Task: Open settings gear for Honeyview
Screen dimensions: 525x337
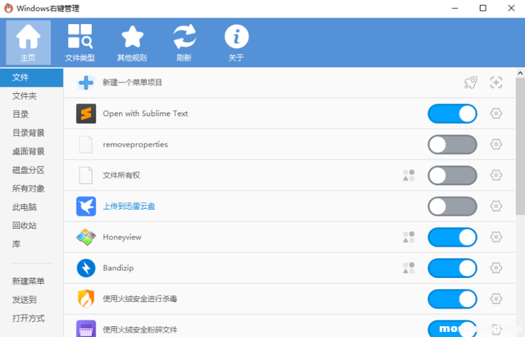Action: (x=496, y=237)
